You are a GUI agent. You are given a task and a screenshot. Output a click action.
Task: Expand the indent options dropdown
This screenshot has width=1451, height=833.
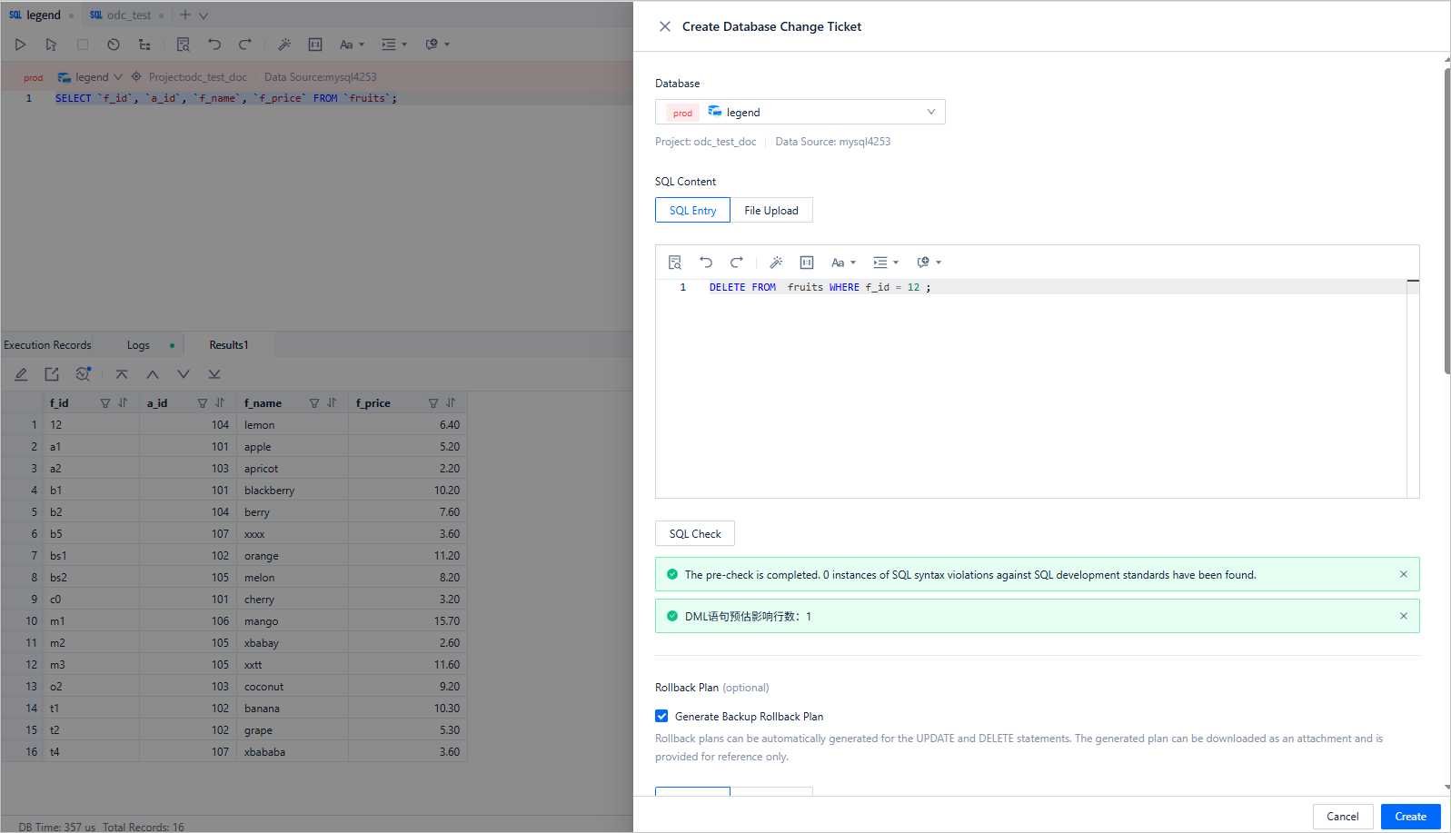click(x=886, y=263)
